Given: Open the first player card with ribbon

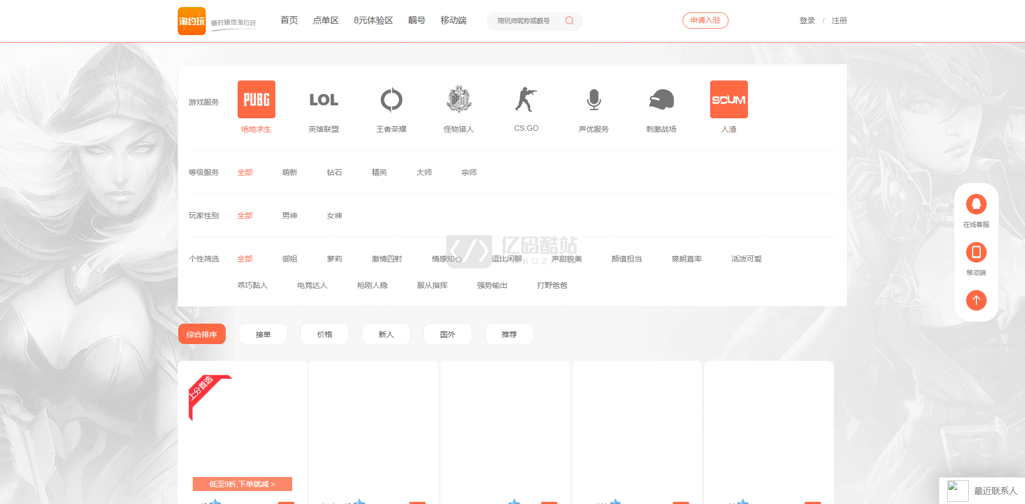Looking at the screenshot, I should tap(242, 432).
